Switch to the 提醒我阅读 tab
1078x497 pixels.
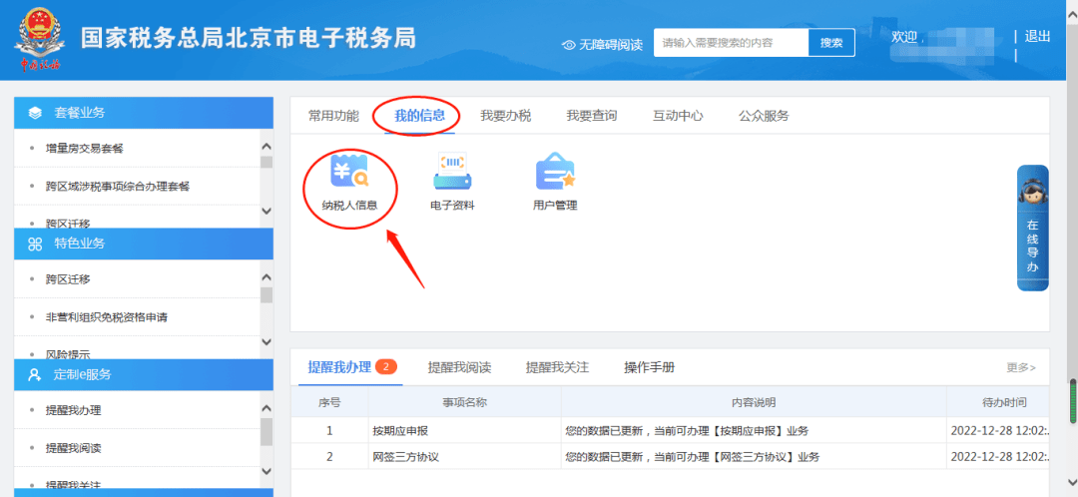pyautogui.click(x=459, y=367)
